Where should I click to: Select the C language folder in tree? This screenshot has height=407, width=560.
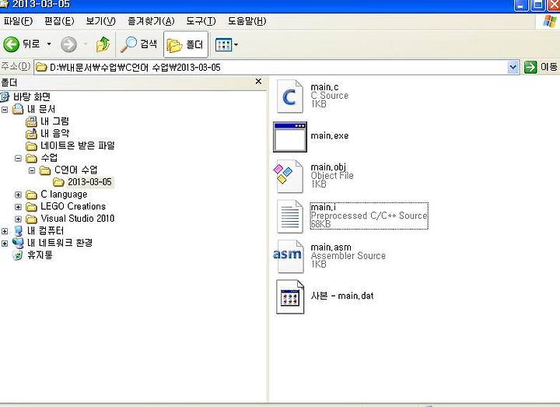tap(64, 194)
